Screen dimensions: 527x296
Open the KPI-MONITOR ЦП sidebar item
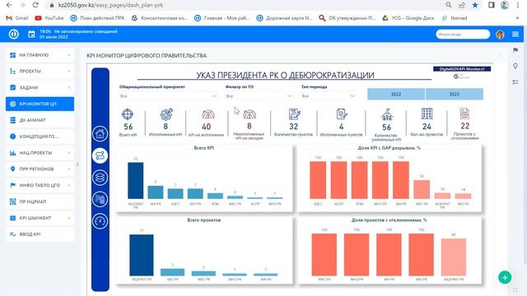tap(40, 104)
